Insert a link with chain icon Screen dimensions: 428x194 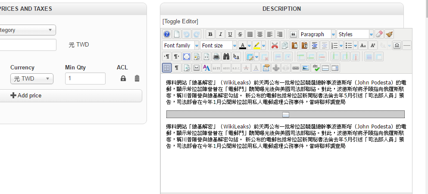[296, 68]
